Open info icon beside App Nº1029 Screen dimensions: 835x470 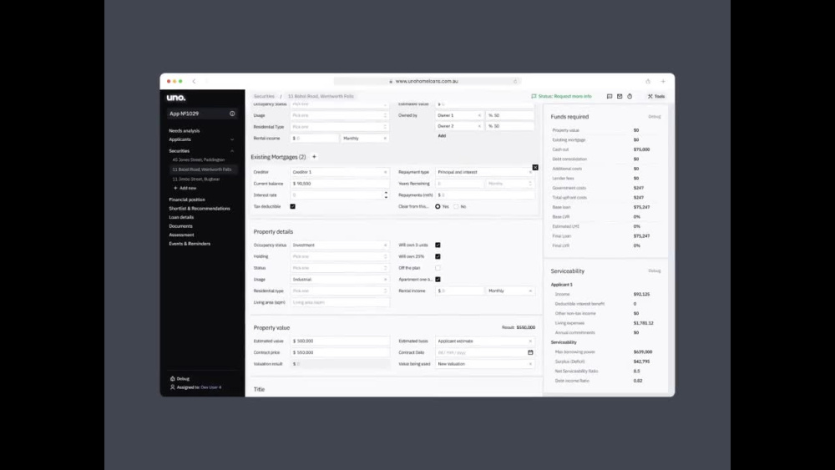232,114
